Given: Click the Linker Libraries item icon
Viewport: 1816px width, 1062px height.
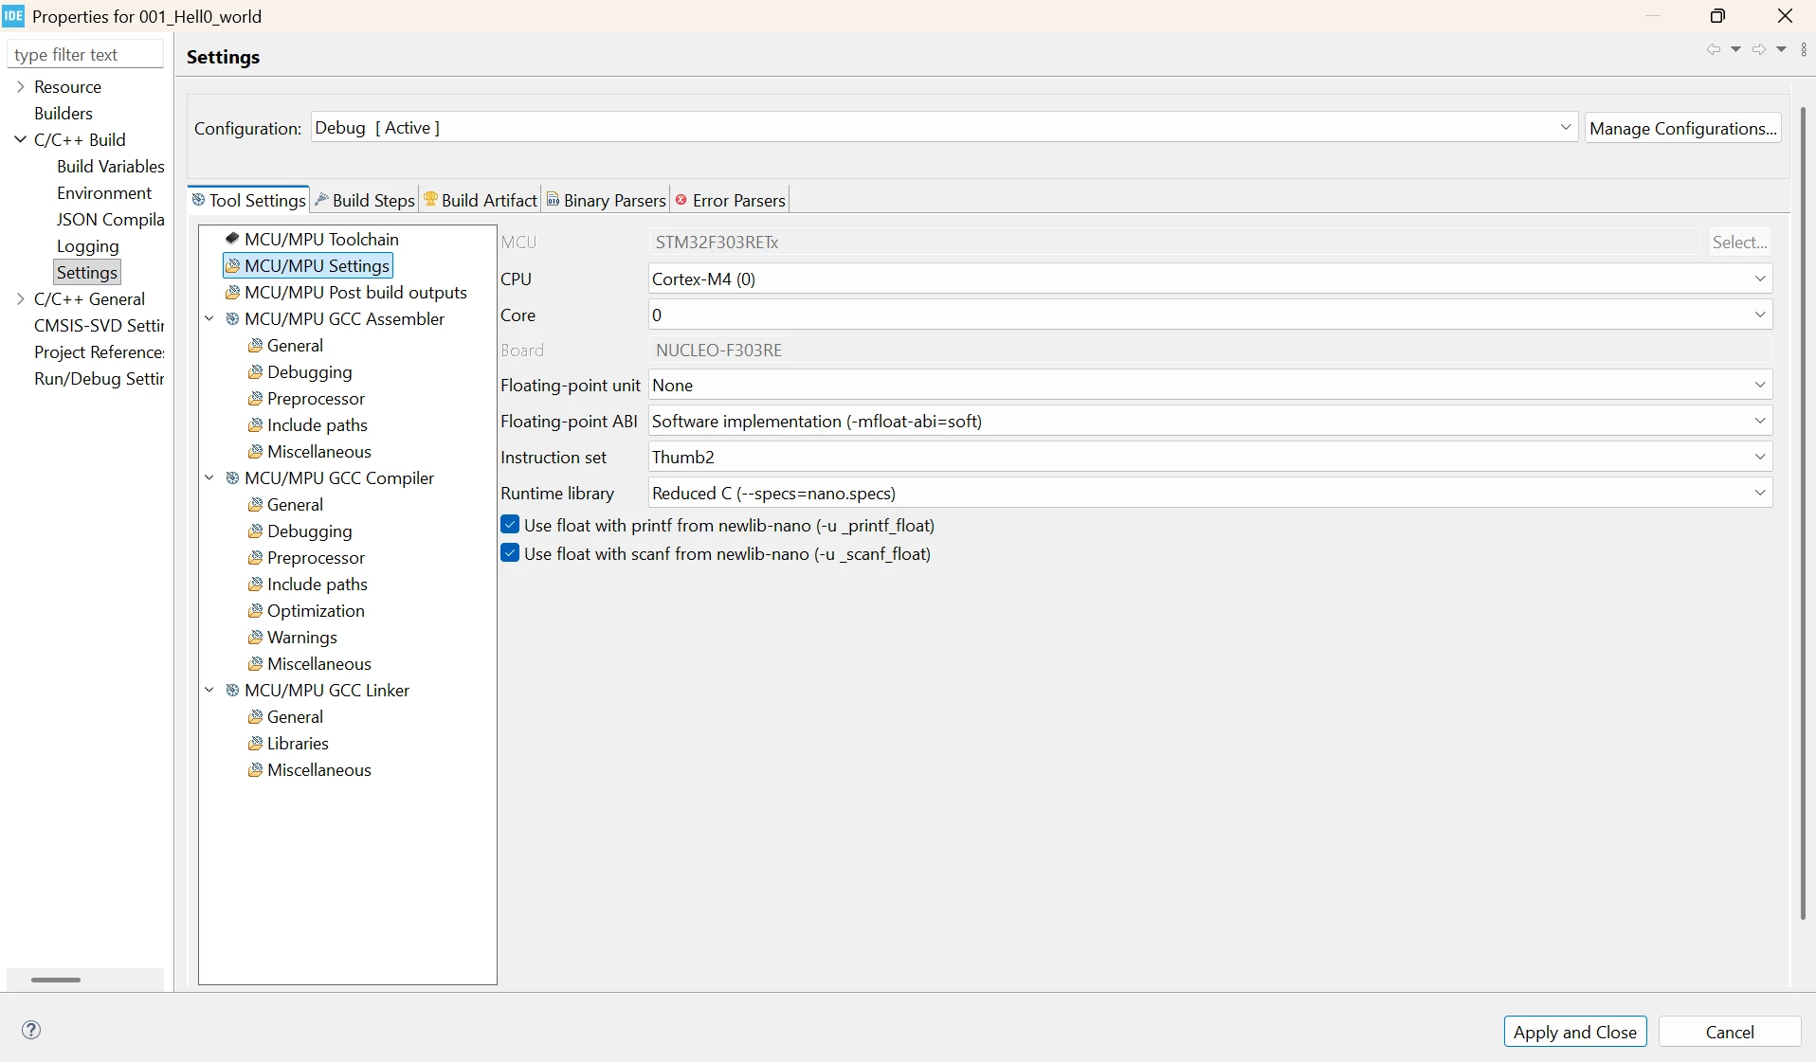Looking at the screenshot, I should click(255, 743).
